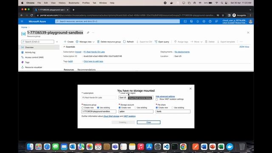Open the Chrome File menu
Screen dimensions: 272x153
point(39,3)
